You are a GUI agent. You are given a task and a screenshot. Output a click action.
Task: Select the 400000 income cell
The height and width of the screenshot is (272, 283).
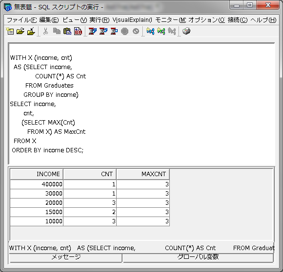coord(37,184)
